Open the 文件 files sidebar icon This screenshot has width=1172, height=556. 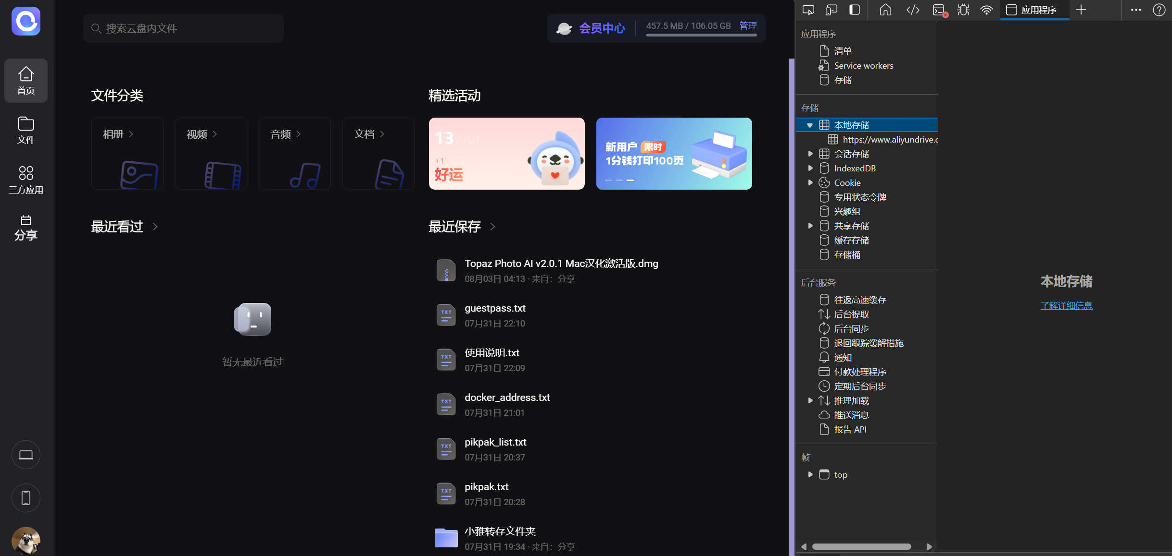(x=26, y=130)
